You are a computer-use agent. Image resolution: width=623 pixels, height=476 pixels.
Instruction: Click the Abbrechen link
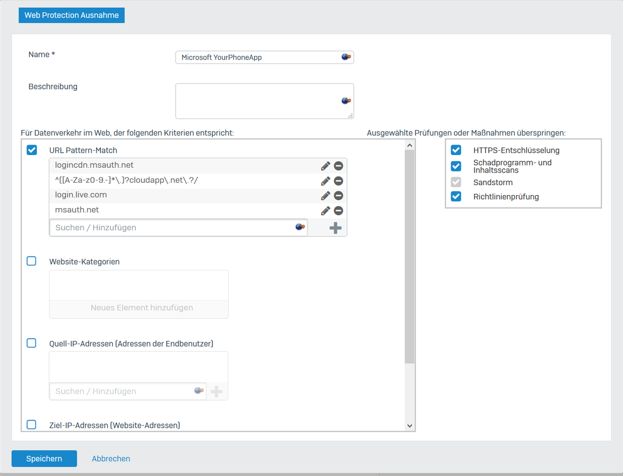click(x=111, y=458)
